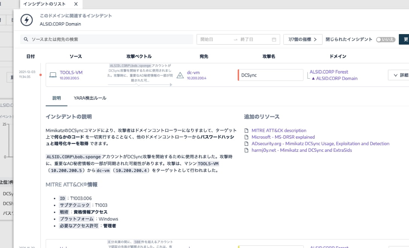Click the ALSID.CORP Domain header subtitle
Viewport: 409px width, 248px height.
click(60, 24)
